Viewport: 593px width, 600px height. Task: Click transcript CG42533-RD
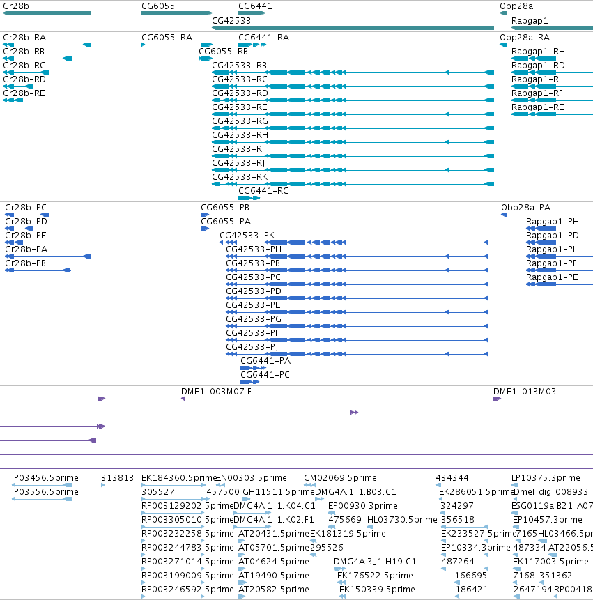(240, 93)
